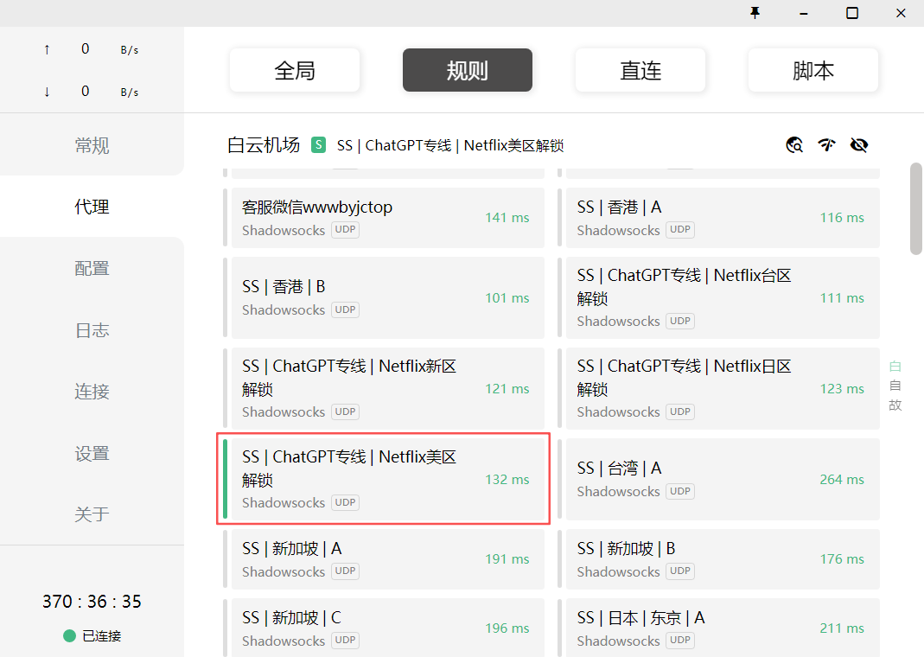Minimize the application window
Viewport: 924px width, 657px height.
[804, 13]
